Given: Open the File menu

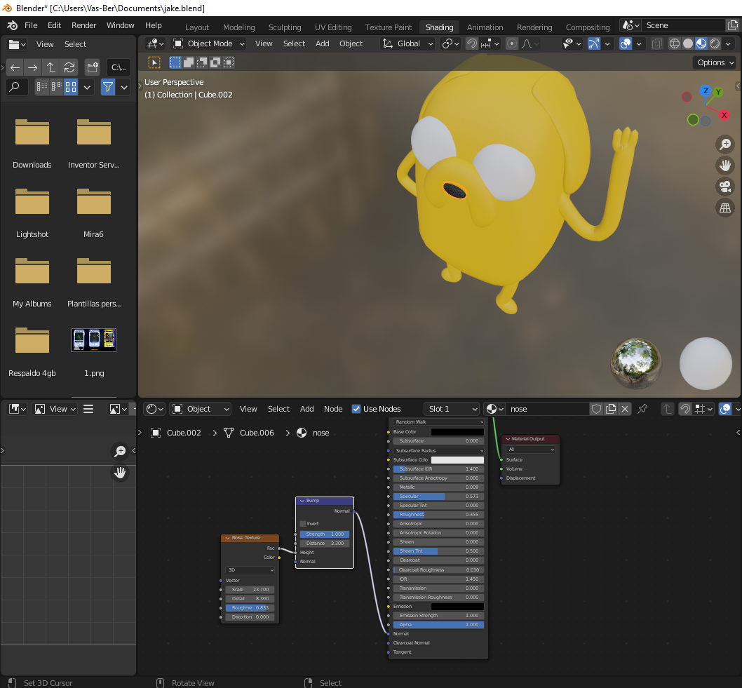Looking at the screenshot, I should 31,25.
